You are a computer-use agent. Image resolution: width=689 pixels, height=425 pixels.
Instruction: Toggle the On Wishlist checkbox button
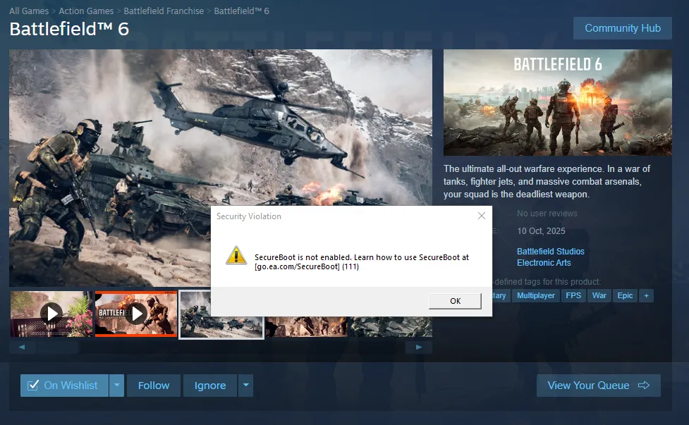pyautogui.click(x=65, y=386)
